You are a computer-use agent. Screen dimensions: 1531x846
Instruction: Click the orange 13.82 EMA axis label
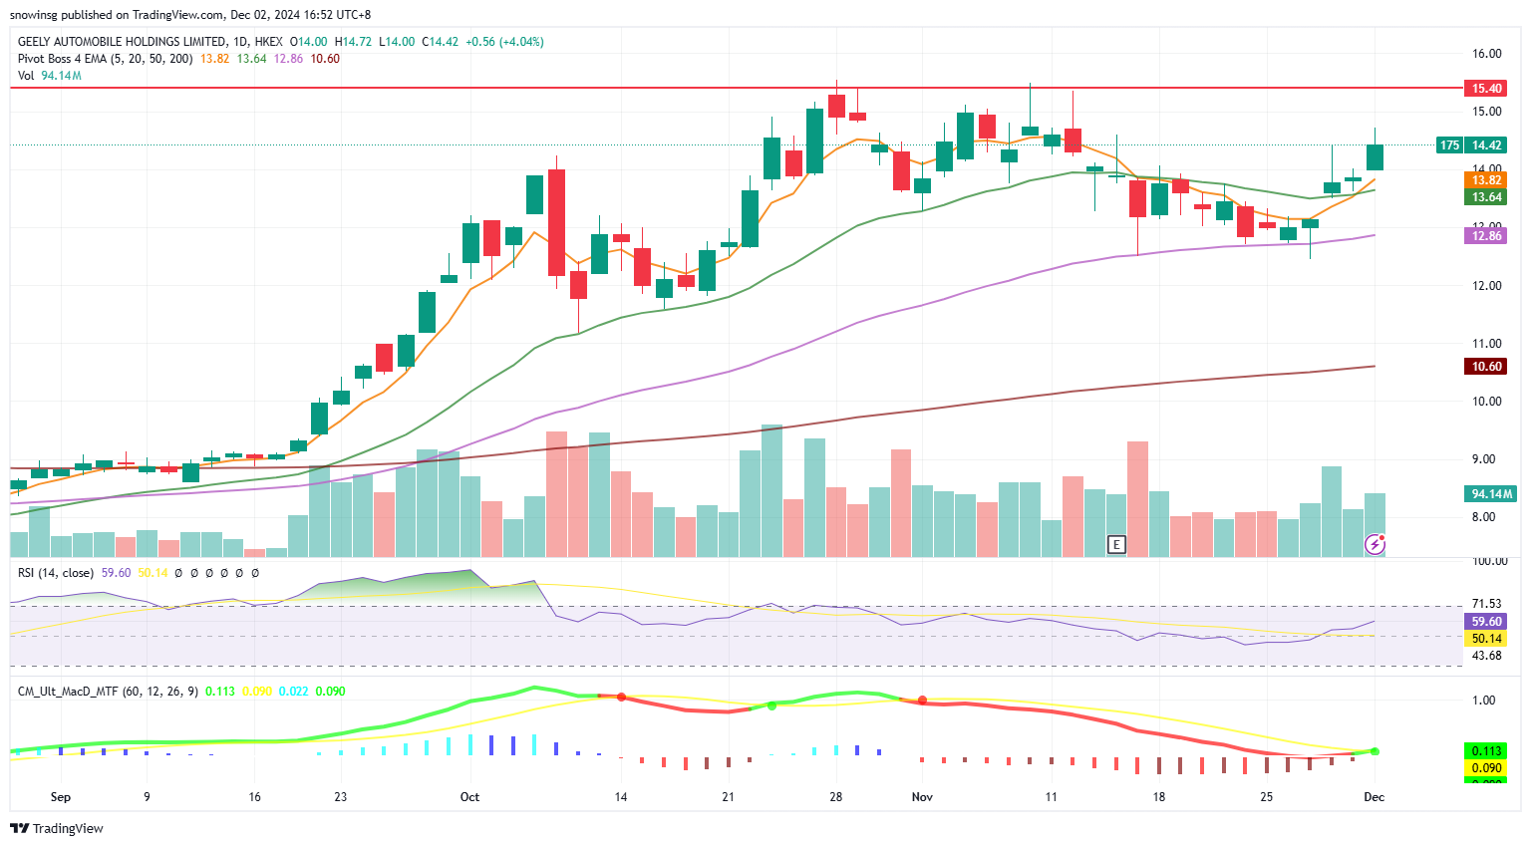click(1486, 180)
